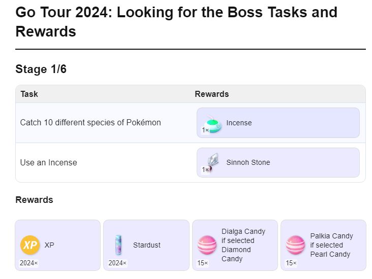Click the bold Rewards section heading
Screen dimensions: 372x279
[34, 199]
